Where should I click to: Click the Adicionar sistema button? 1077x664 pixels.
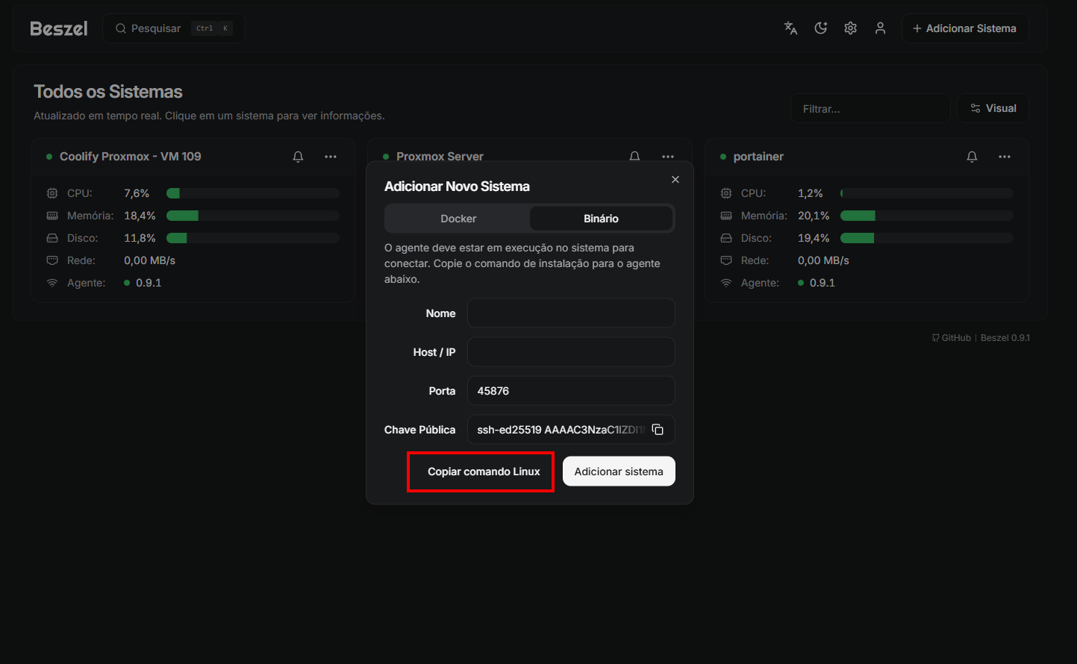tap(619, 472)
